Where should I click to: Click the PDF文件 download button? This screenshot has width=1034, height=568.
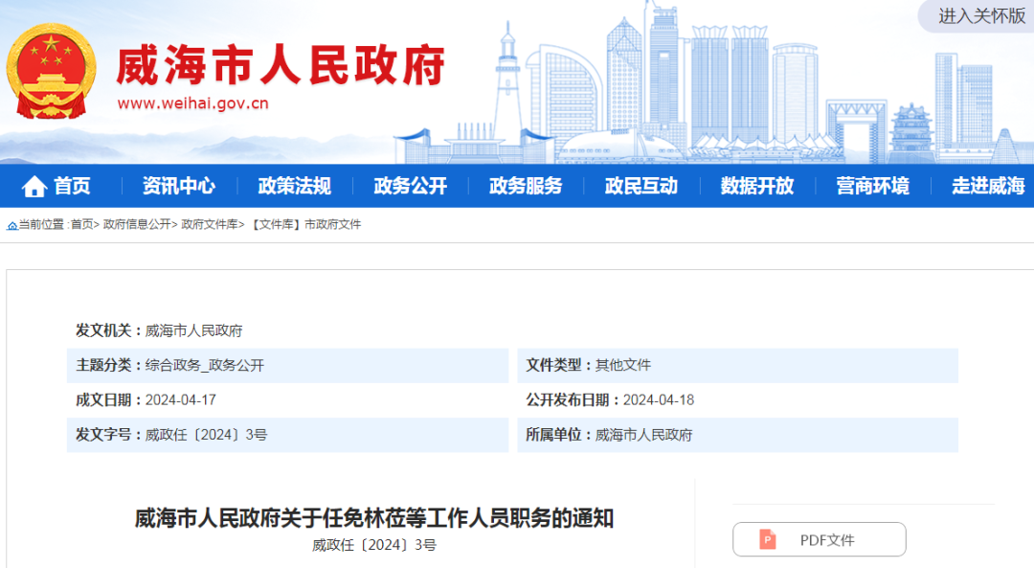819,539
